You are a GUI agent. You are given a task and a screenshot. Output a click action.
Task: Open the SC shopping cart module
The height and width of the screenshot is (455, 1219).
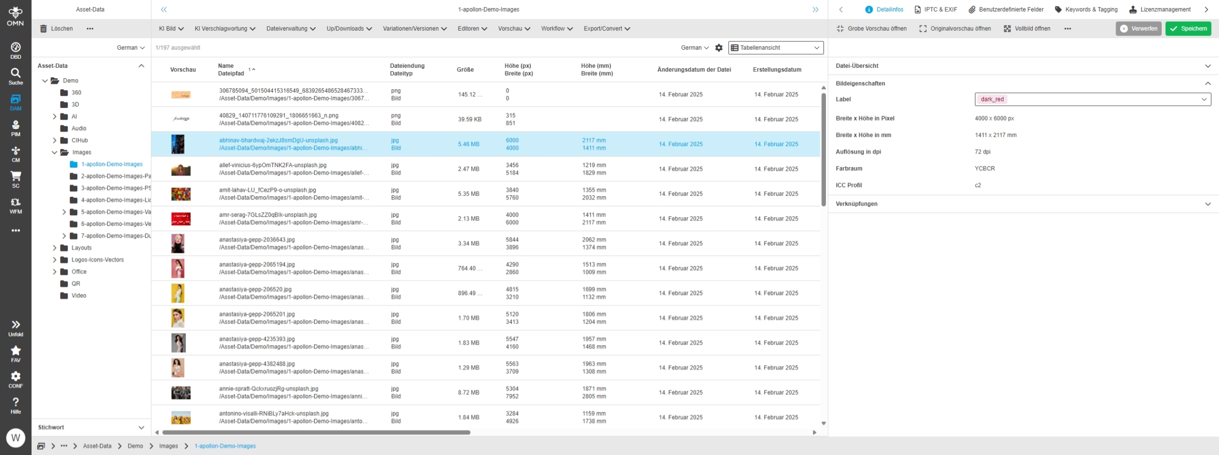16,180
